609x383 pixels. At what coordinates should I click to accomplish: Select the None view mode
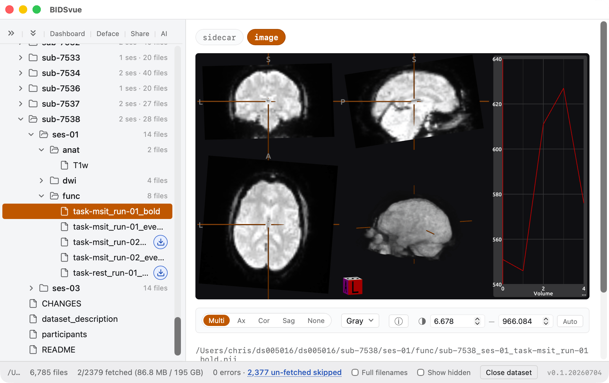pyautogui.click(x=316, y=321)
